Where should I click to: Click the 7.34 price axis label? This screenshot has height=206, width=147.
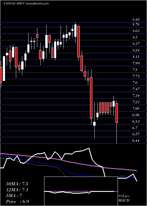click(136, 96)
